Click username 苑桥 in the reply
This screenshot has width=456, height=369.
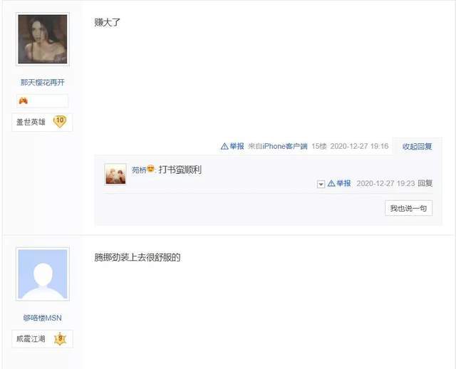(139, 170)
